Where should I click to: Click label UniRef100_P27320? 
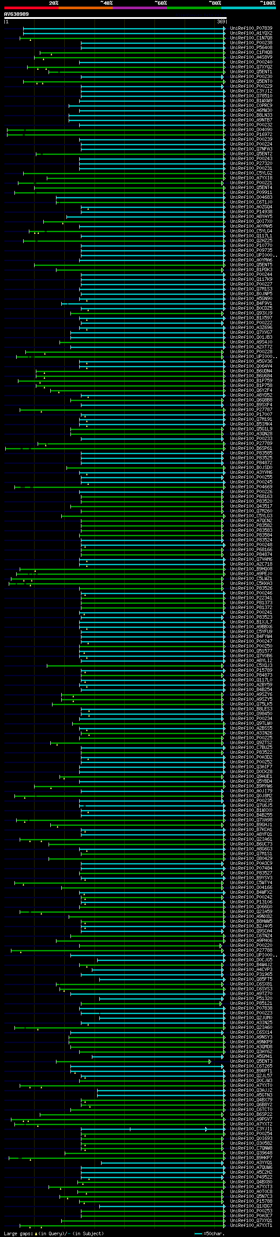pos(251,163)
